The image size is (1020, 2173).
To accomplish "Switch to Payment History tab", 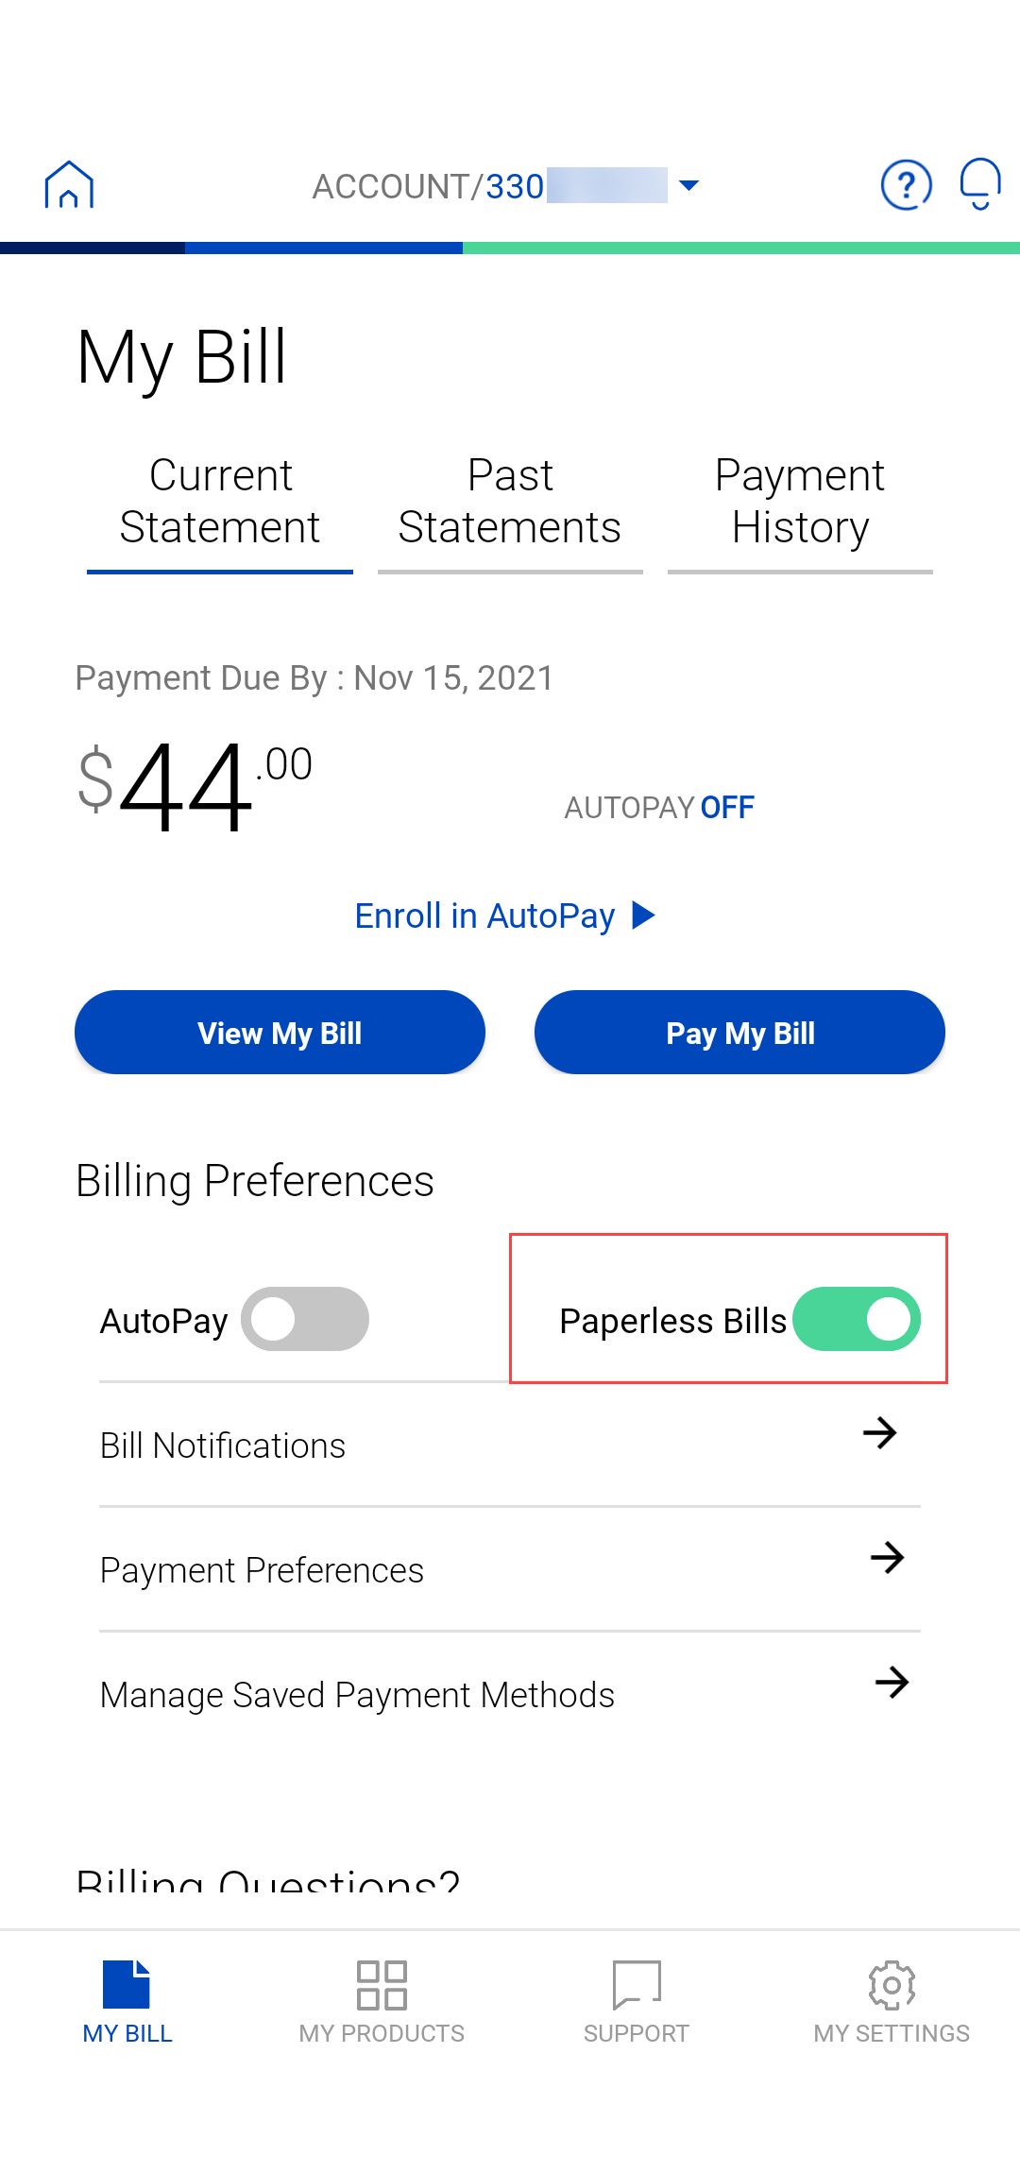I will pyautogui.click(x=800, y=502).
